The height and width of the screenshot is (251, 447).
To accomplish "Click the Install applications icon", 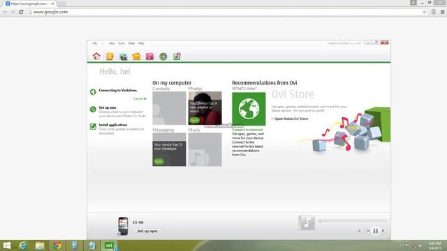I will (x=93, y=126).
